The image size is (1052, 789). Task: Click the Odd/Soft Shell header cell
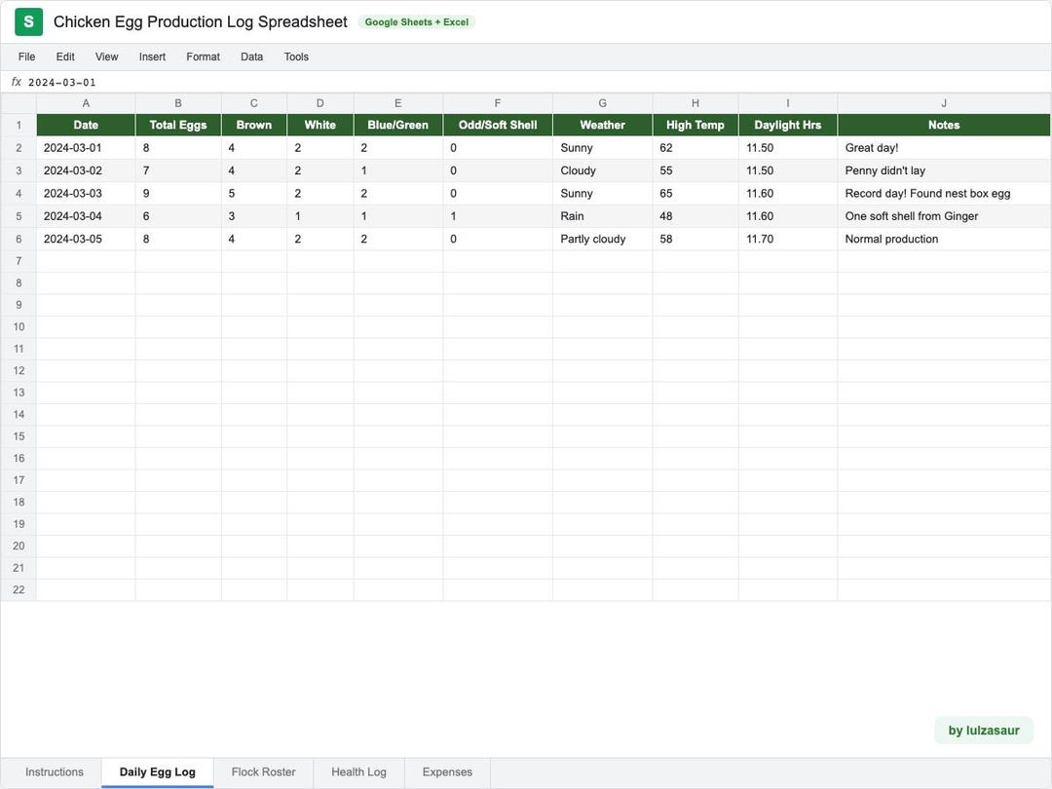coord(498,125)
